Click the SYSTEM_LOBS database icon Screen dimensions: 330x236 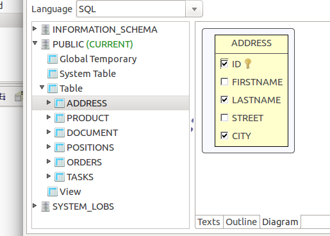[45, 206]
